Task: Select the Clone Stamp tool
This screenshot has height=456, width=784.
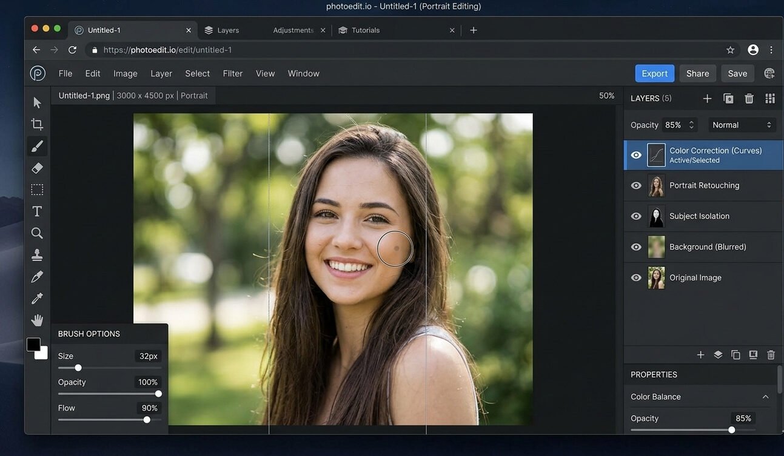Action: click(x=37, y=255)
